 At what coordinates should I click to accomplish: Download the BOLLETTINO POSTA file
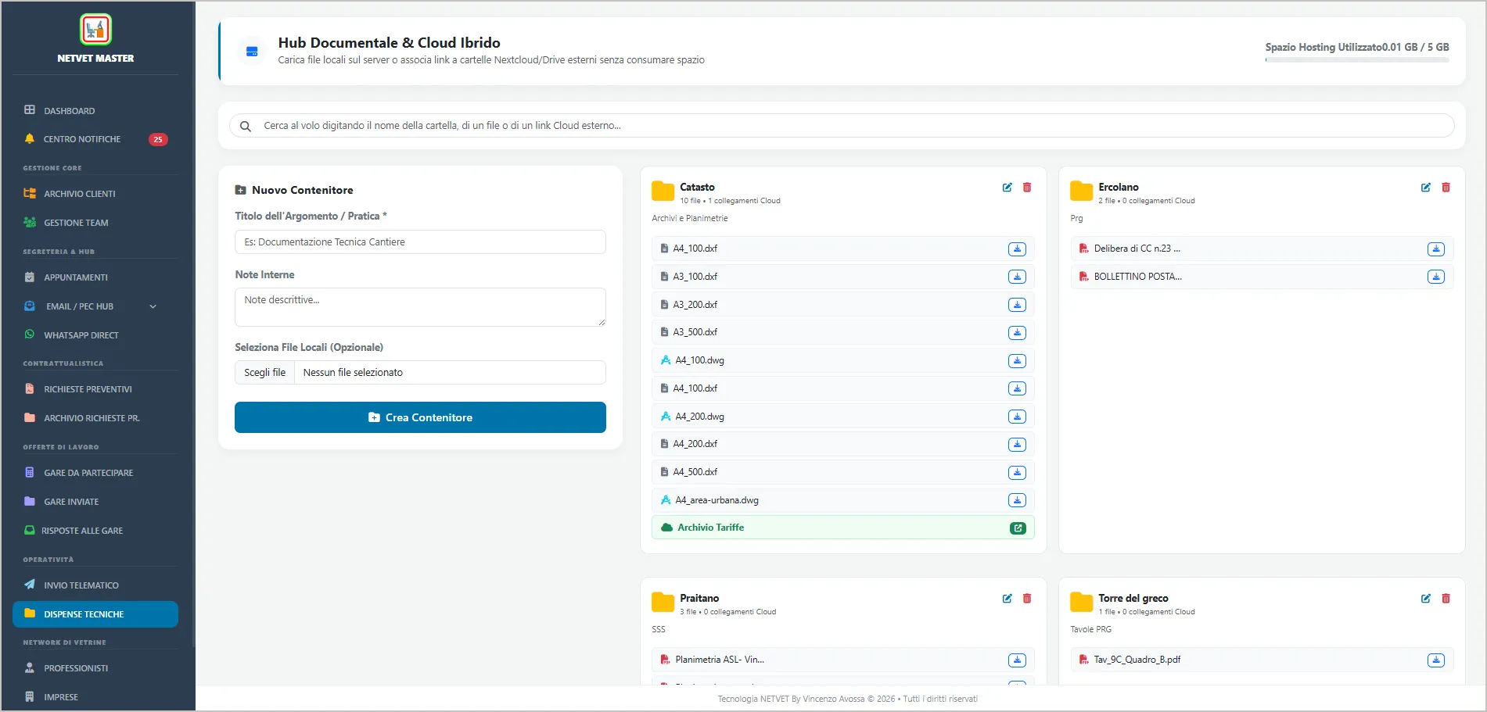click(1435, 277)
